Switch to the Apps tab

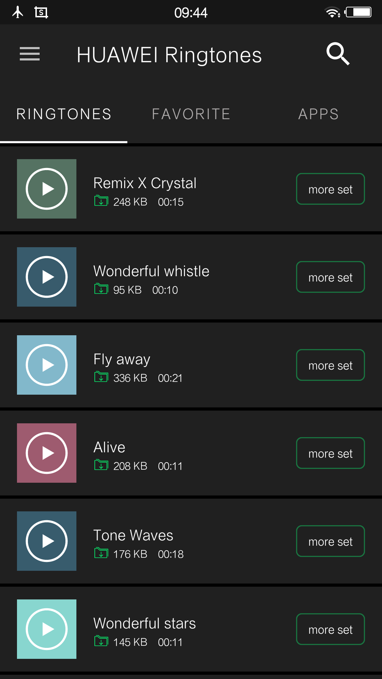318,114
